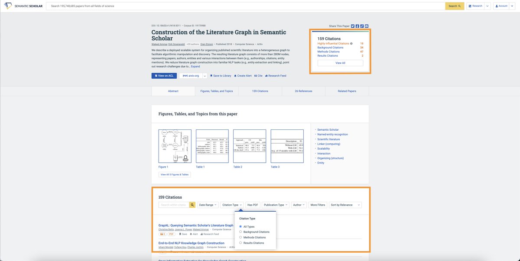The height and width of the screenshot is (261, 520).
Task: Open the Date Range filter dropdown
Action: pos(208,205)
